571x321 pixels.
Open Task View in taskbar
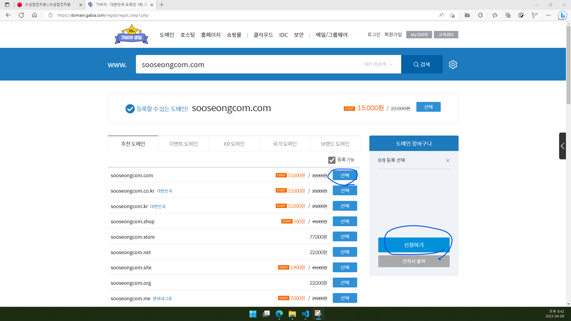[x=266, y=314]
